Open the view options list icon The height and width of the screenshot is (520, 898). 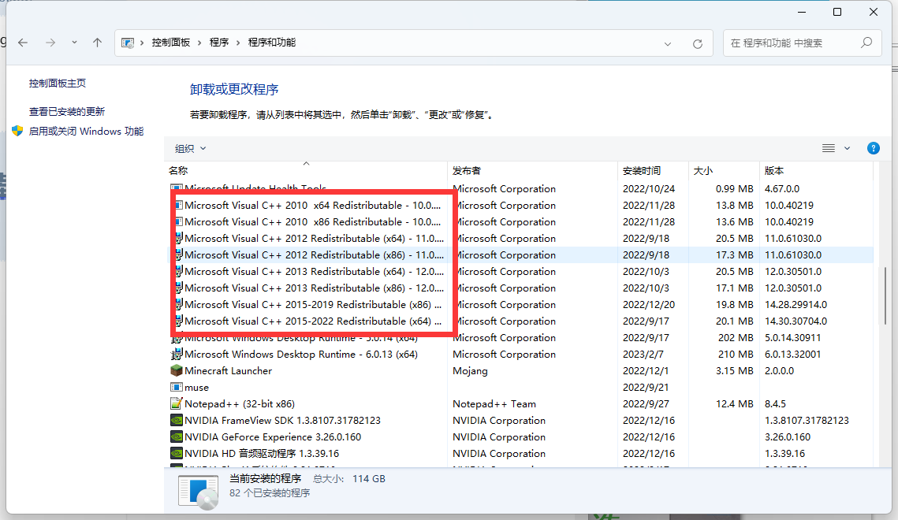tap(828, 148)
